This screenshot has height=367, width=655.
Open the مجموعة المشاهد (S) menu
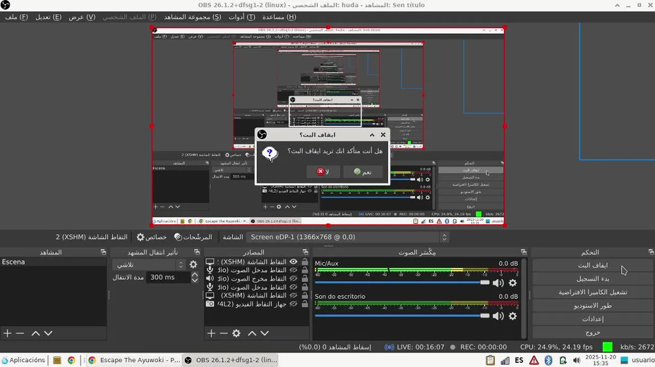(x=192, y=17)
